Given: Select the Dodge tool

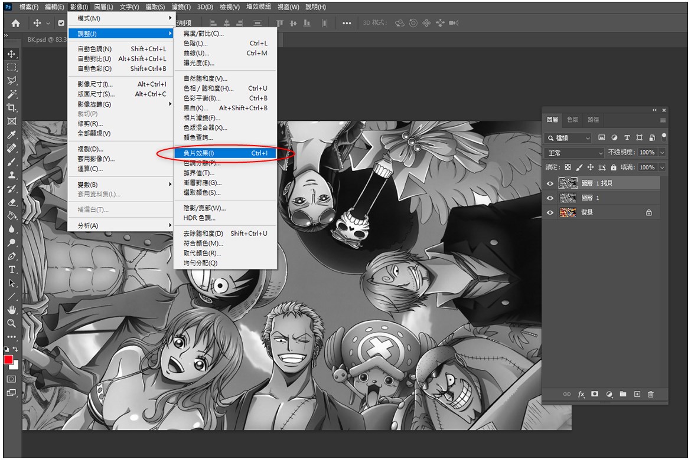Looking at the screenshot, I should (11, 242).
